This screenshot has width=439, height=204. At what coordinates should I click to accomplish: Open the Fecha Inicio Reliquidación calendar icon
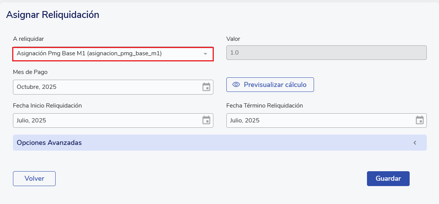point(206,120)
